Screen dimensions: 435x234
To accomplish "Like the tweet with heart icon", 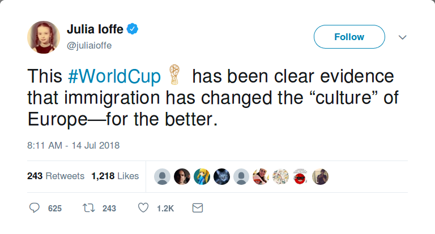I will point(143,209).
